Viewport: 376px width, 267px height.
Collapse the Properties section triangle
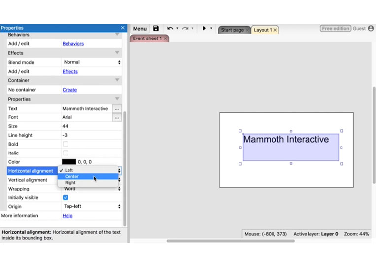(117, 99)
